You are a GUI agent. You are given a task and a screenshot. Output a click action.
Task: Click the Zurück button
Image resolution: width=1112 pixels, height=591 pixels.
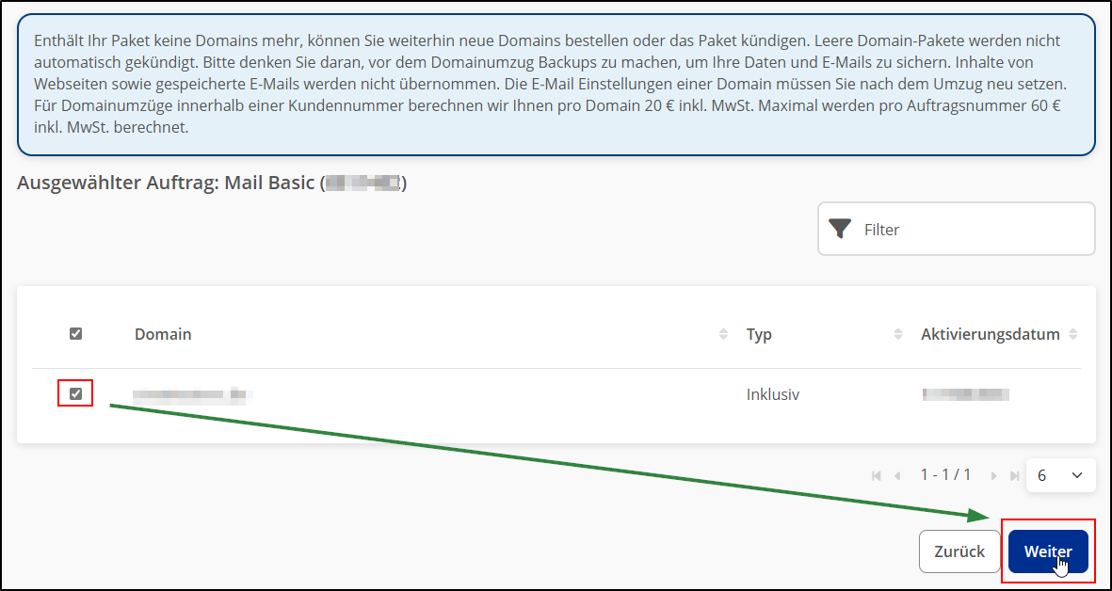coord(959,551)
